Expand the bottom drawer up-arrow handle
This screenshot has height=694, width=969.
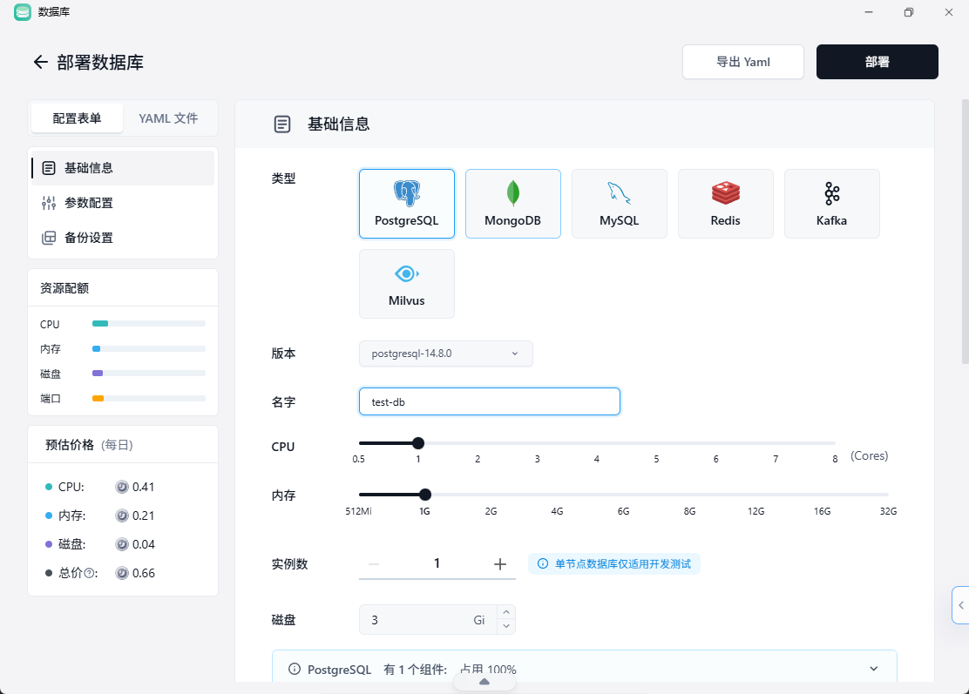484,682
